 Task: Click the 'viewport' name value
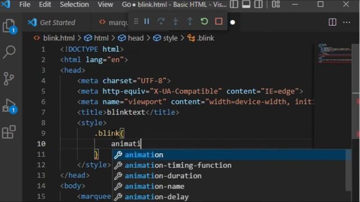click(145, 102)
